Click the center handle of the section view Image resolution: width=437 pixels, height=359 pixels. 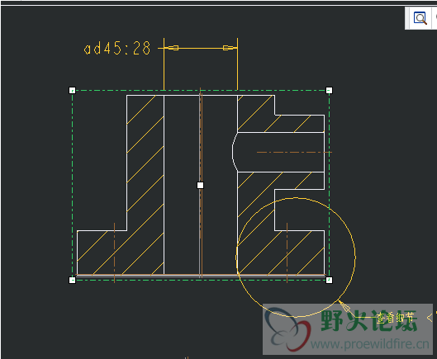pos(200,185)
